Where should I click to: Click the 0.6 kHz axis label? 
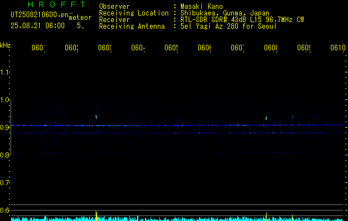point(4,210)
